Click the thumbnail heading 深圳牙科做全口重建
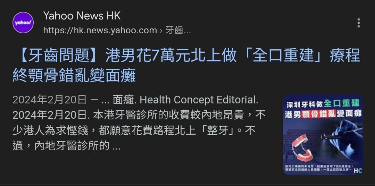This screenshot has width=375, height=186. pos(323,104)
